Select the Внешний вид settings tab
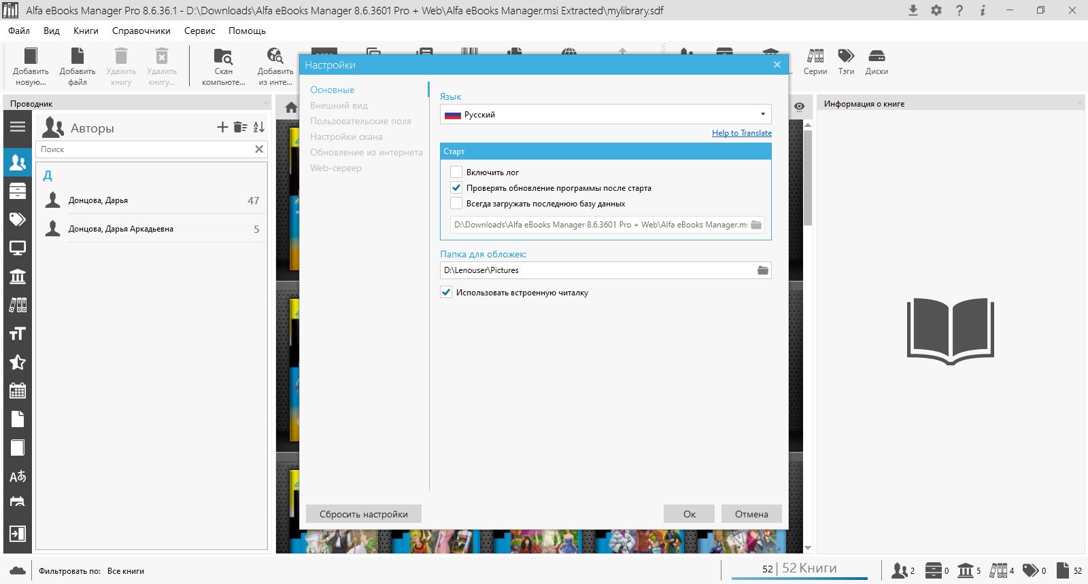The width and height of the screenshot is (1088, 584). coord(339,105)
